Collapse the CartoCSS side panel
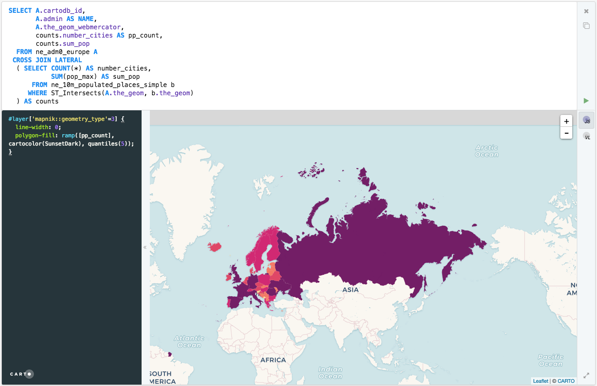The height and width of the screenshot is (386, 597). pos(145,247)
